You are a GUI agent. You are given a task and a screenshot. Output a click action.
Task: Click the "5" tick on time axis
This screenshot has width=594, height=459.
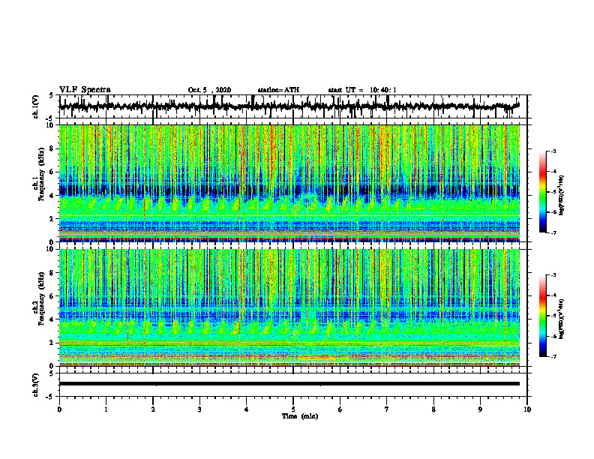pyautogui.click(x=293, y=409)
